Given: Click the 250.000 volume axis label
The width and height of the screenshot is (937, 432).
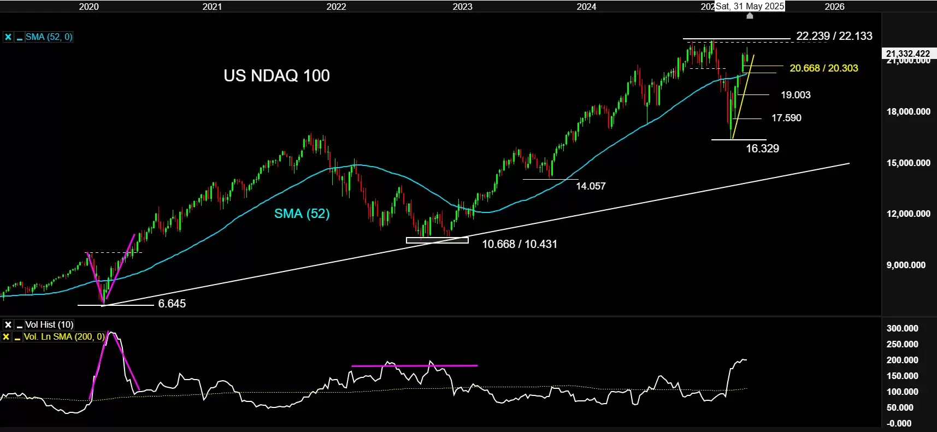Looking at the screenshot, I should (902, 344).
